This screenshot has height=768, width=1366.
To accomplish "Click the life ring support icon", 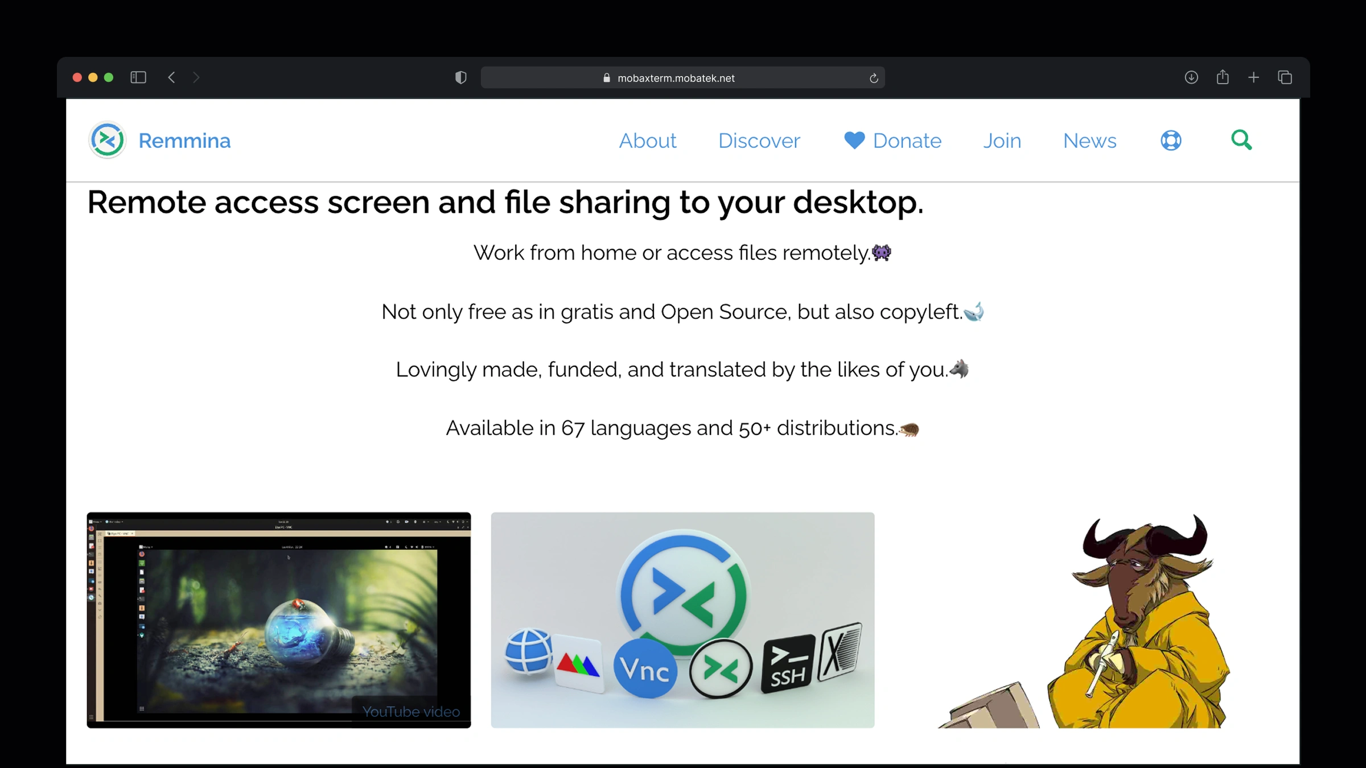I will [1171, 140].
